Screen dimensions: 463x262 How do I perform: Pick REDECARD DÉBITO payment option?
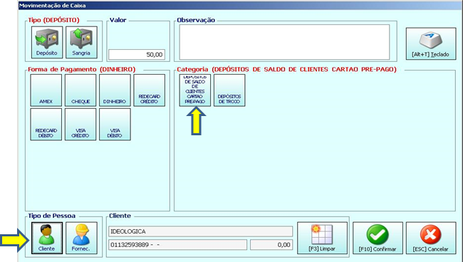click(x=46, y=124)
